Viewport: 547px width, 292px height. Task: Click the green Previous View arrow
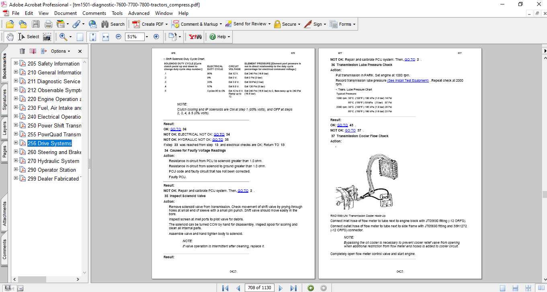click(x=310, y=288)
